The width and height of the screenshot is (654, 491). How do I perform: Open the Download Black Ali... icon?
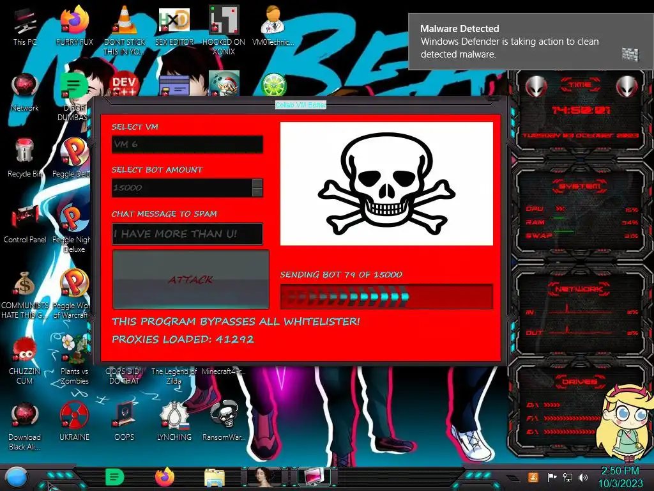coord(25,426)
